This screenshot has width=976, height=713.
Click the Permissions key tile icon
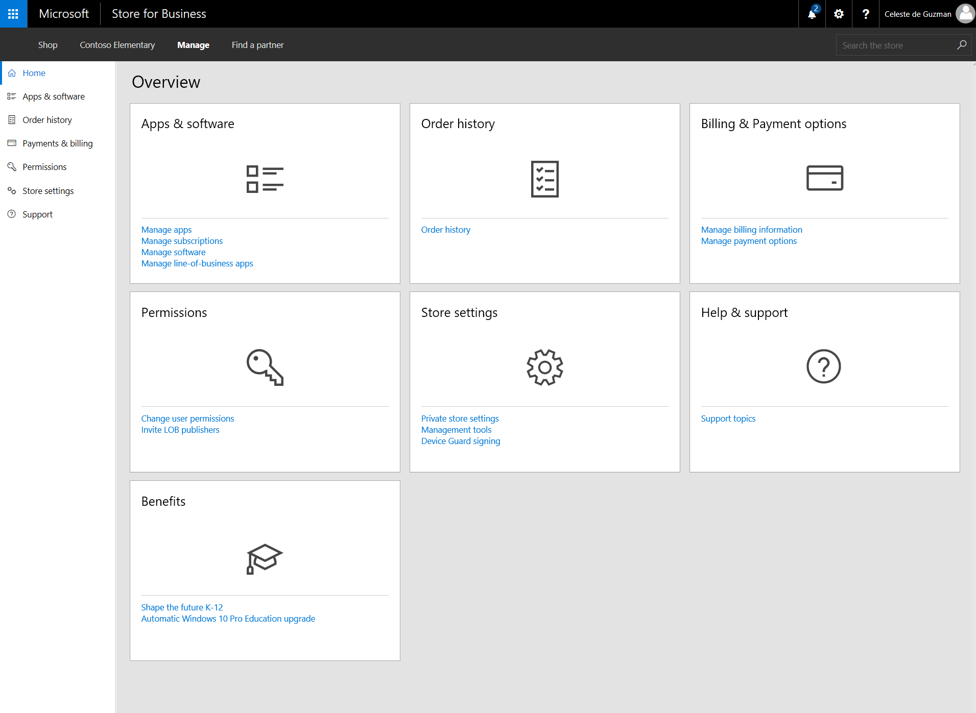[265, 367]
